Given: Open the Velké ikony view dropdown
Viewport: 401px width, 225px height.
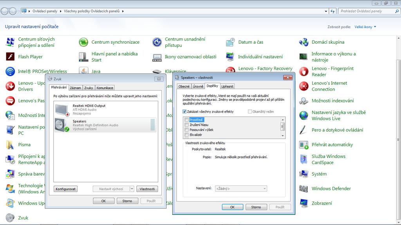Looking at the screenshot, I should [x=365, y=27].
